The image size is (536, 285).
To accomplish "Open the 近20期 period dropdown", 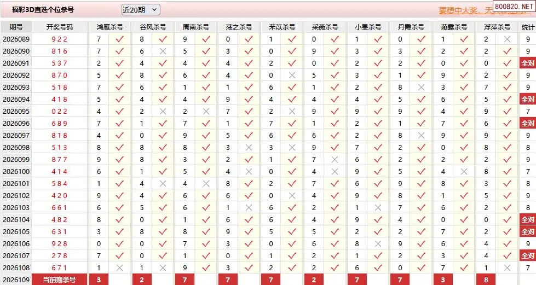I will point(140,9).
